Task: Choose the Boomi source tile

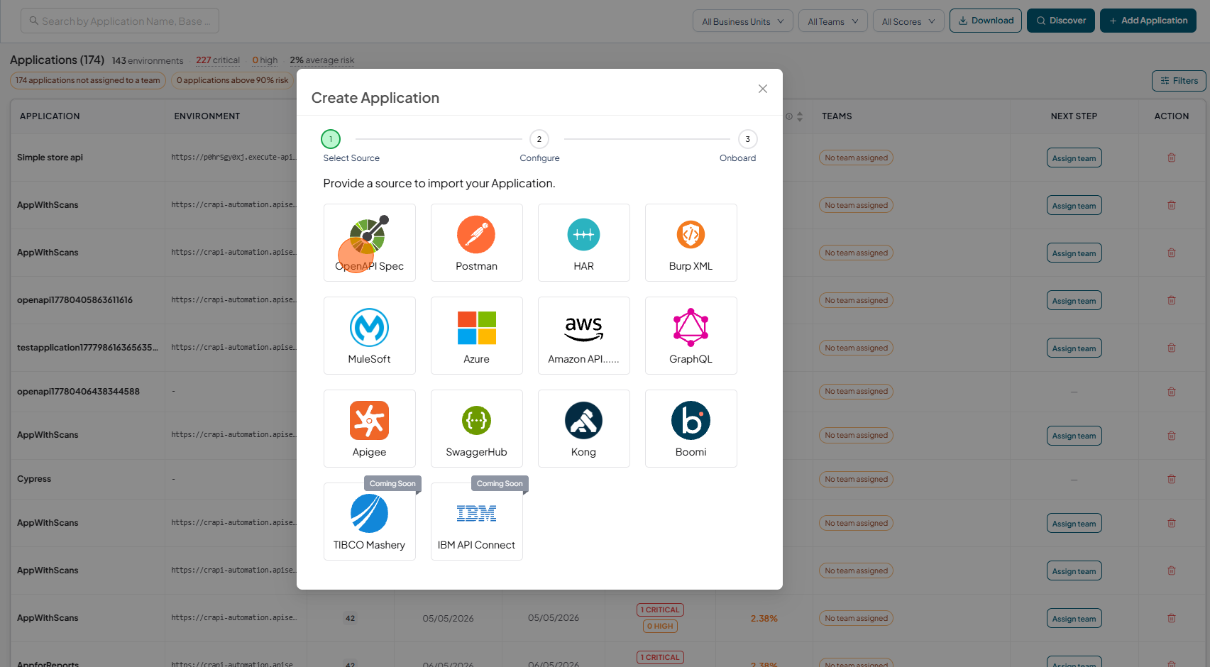Action: tap(691, 429)
